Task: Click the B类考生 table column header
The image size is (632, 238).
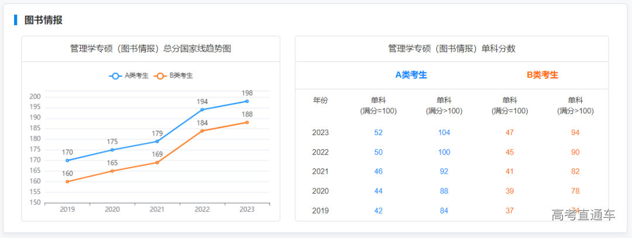Action: (542, 75)
